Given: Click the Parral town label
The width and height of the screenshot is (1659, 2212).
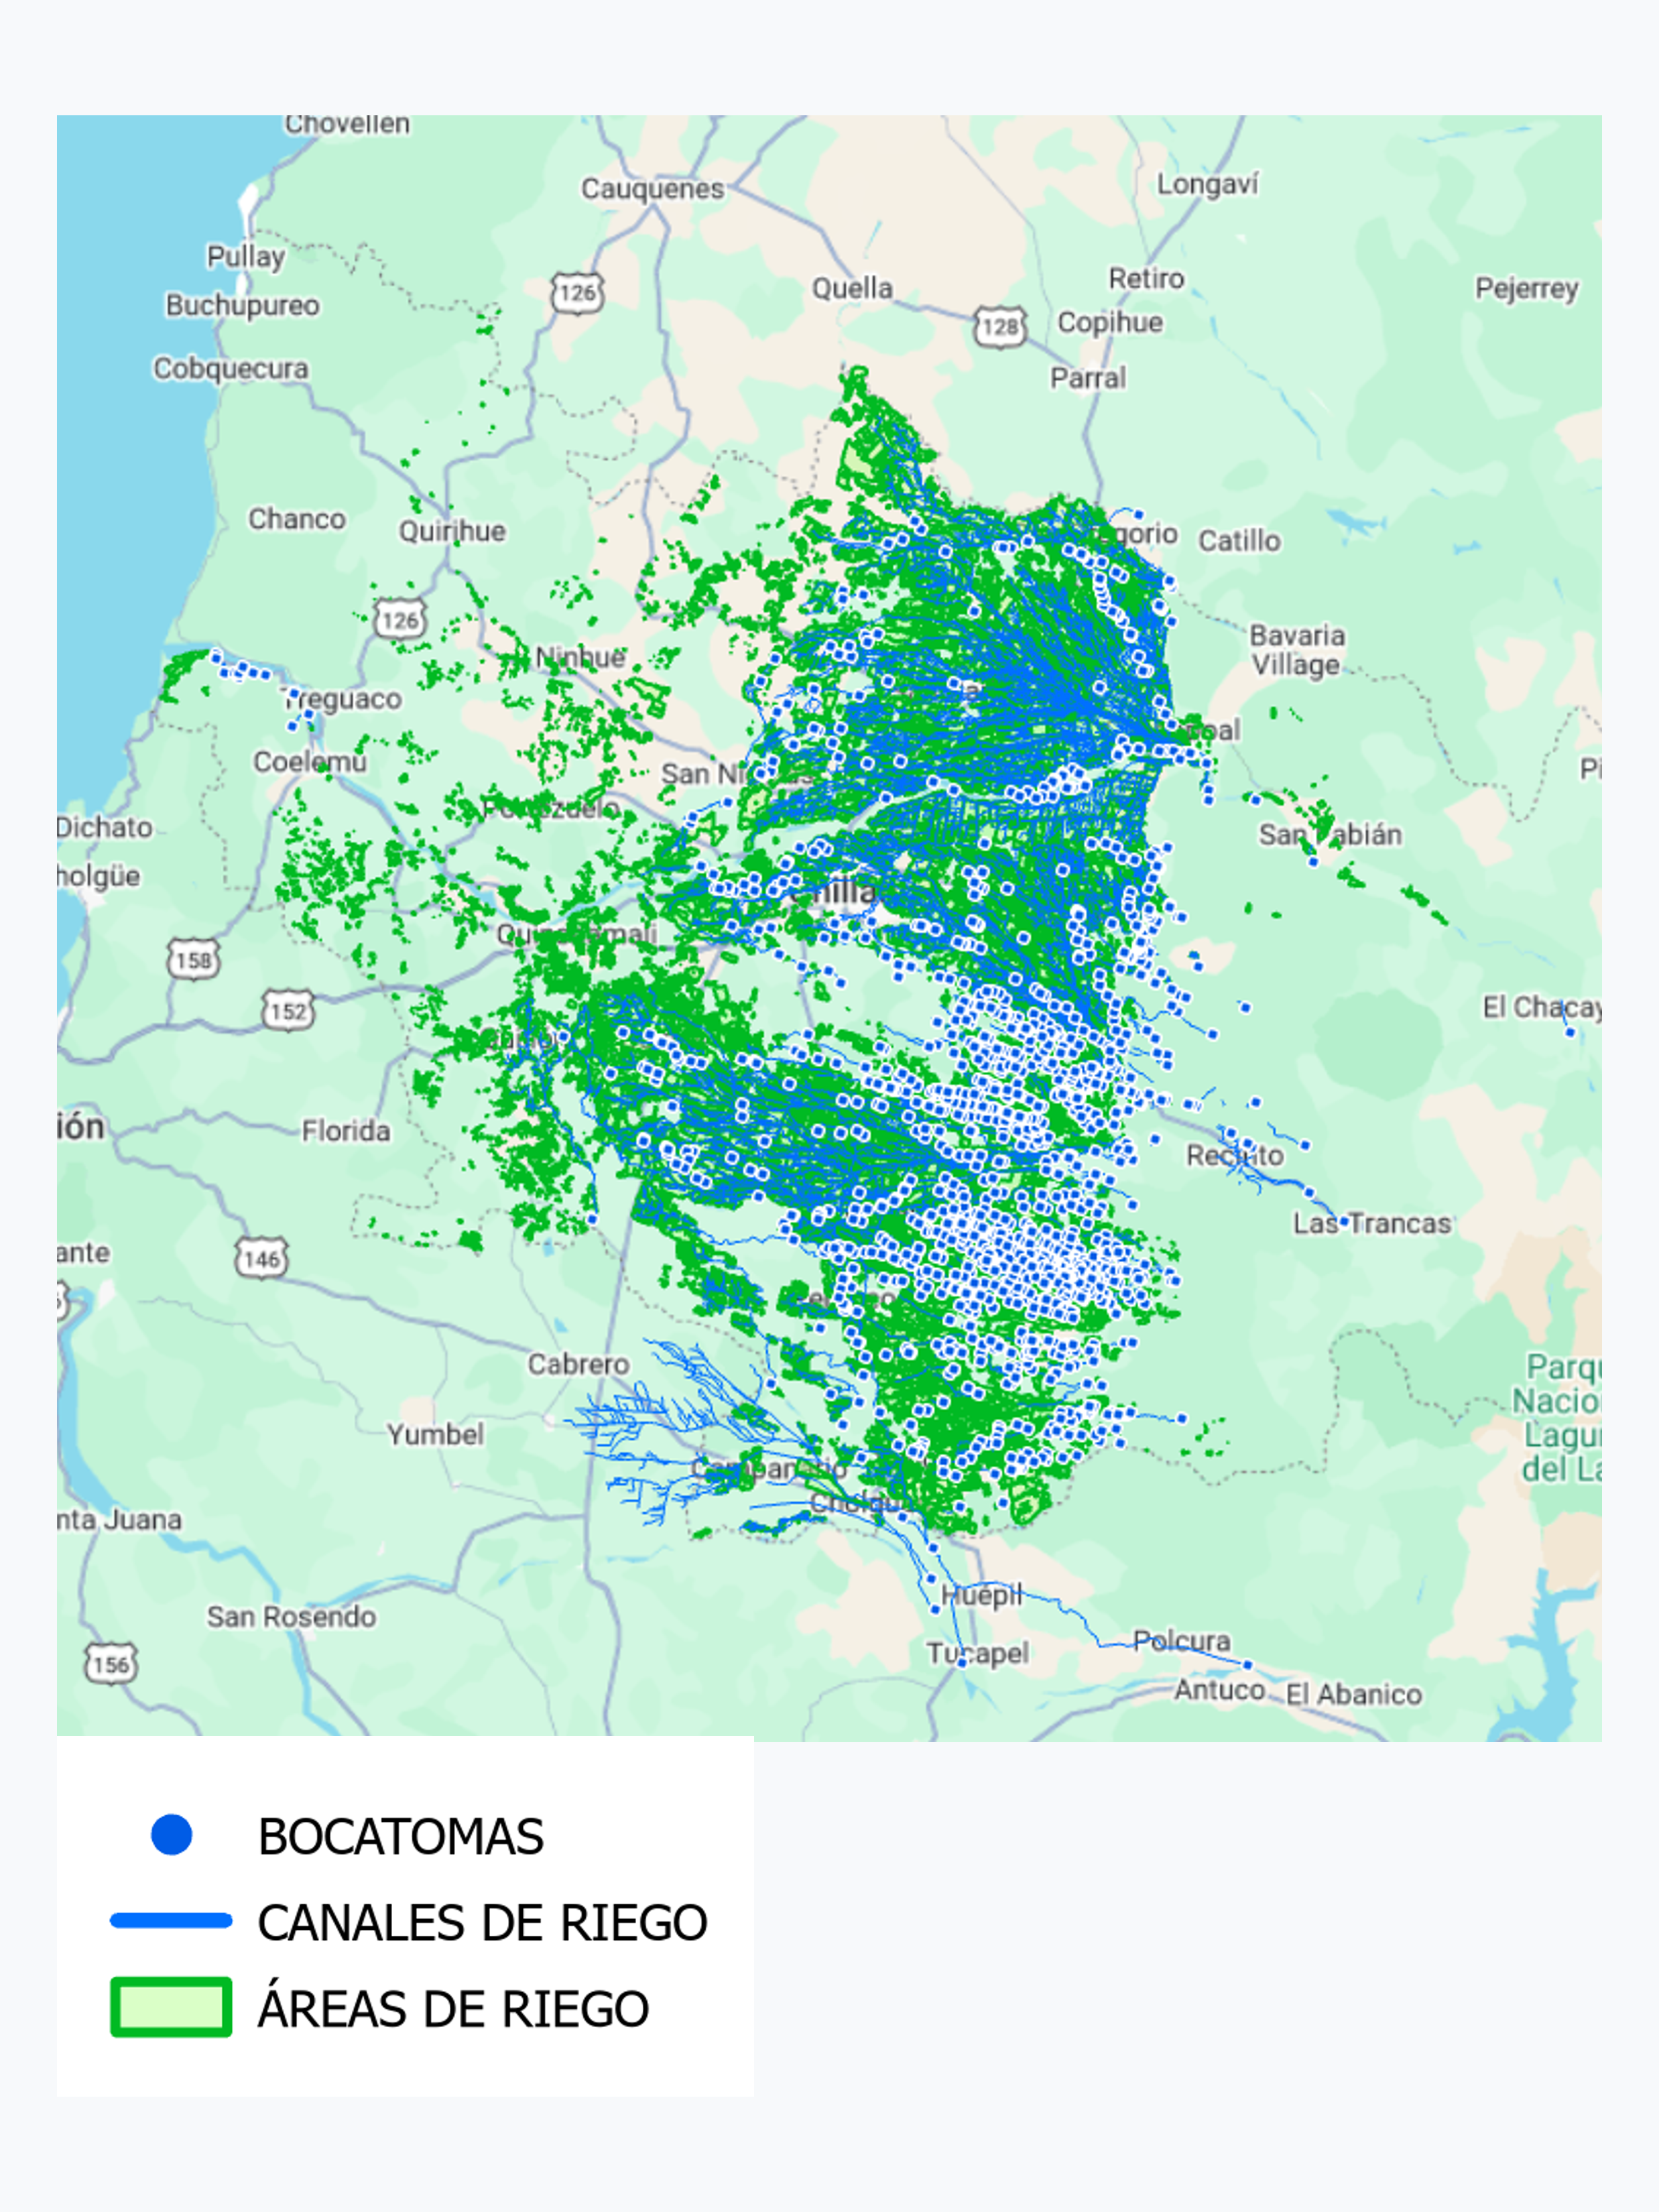Looking at the screenshot, I should point(1088,378).
